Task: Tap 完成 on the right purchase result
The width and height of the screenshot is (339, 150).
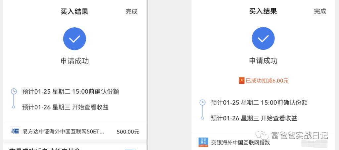Action: tap(320, 12)
